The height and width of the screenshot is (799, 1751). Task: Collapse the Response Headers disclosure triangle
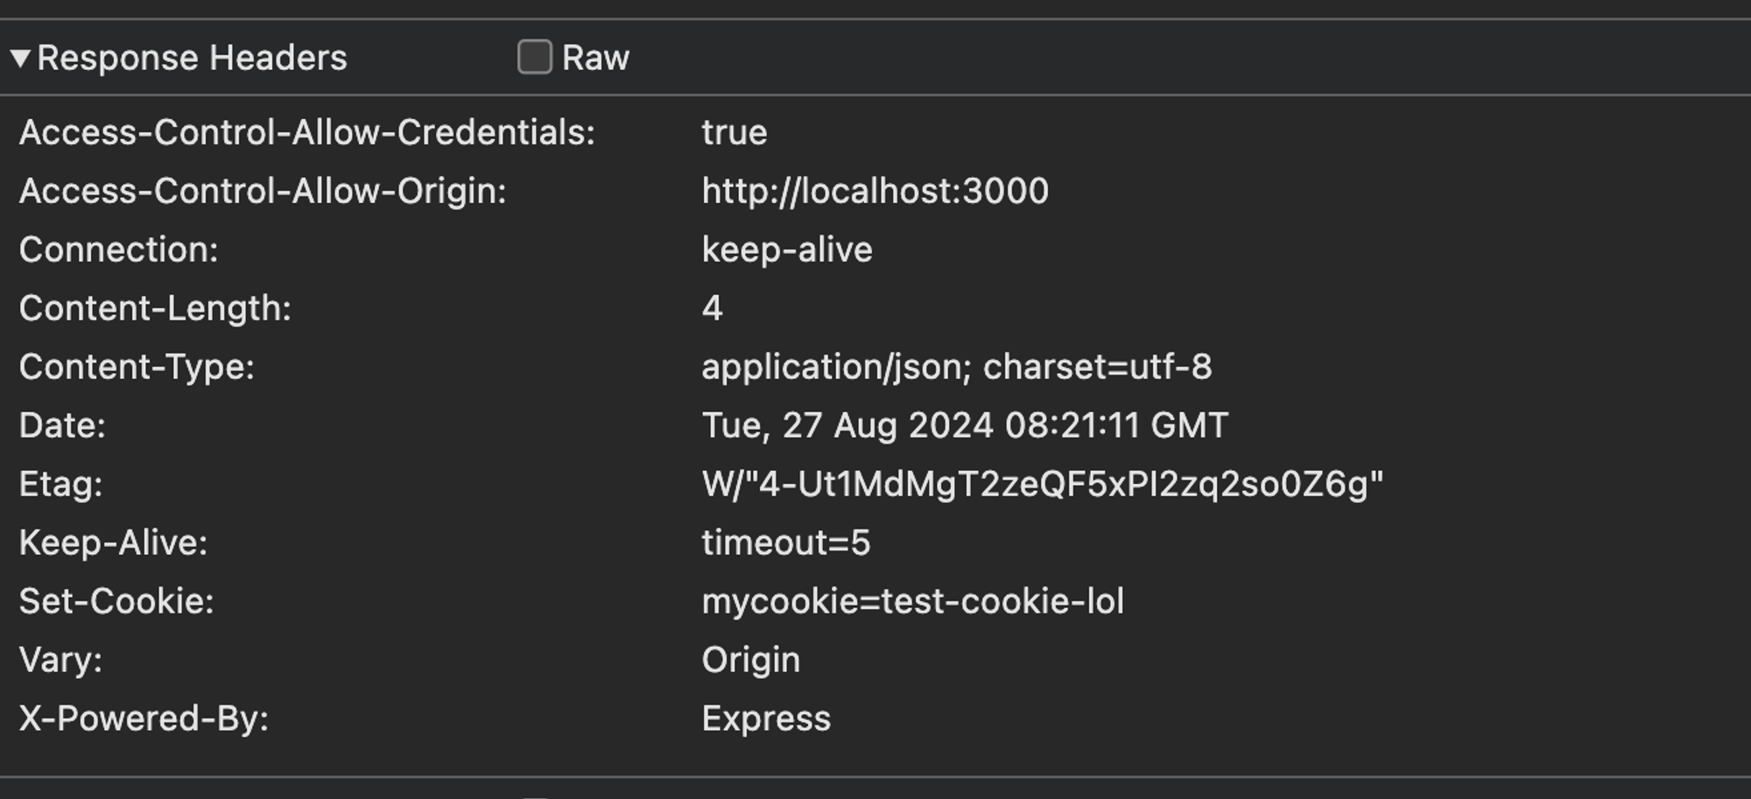[x=20, y=59]
